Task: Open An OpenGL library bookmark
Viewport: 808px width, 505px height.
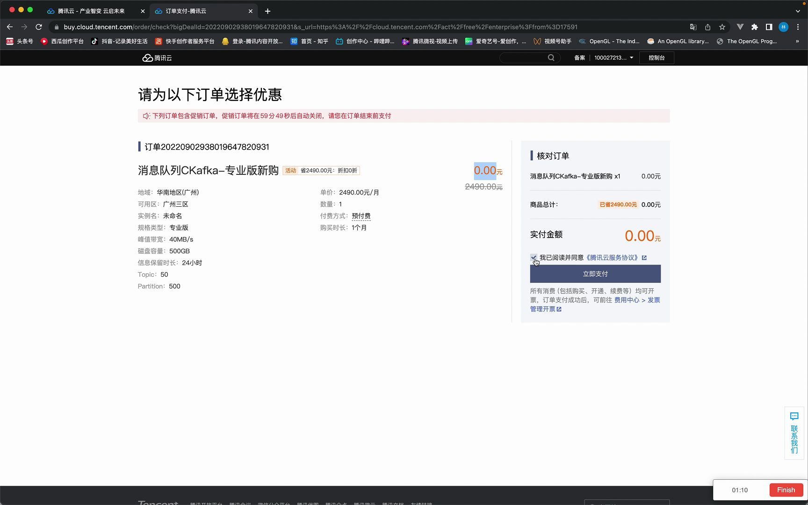Action: point(678,41)
